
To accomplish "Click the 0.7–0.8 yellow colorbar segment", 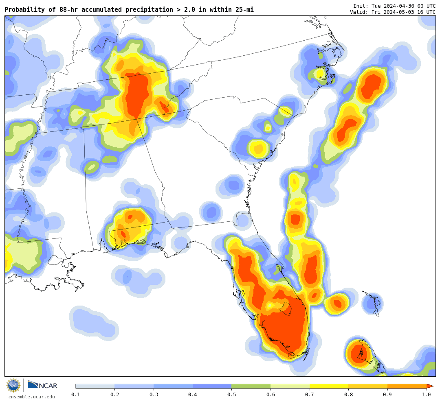I will click(x=329, y=386).
